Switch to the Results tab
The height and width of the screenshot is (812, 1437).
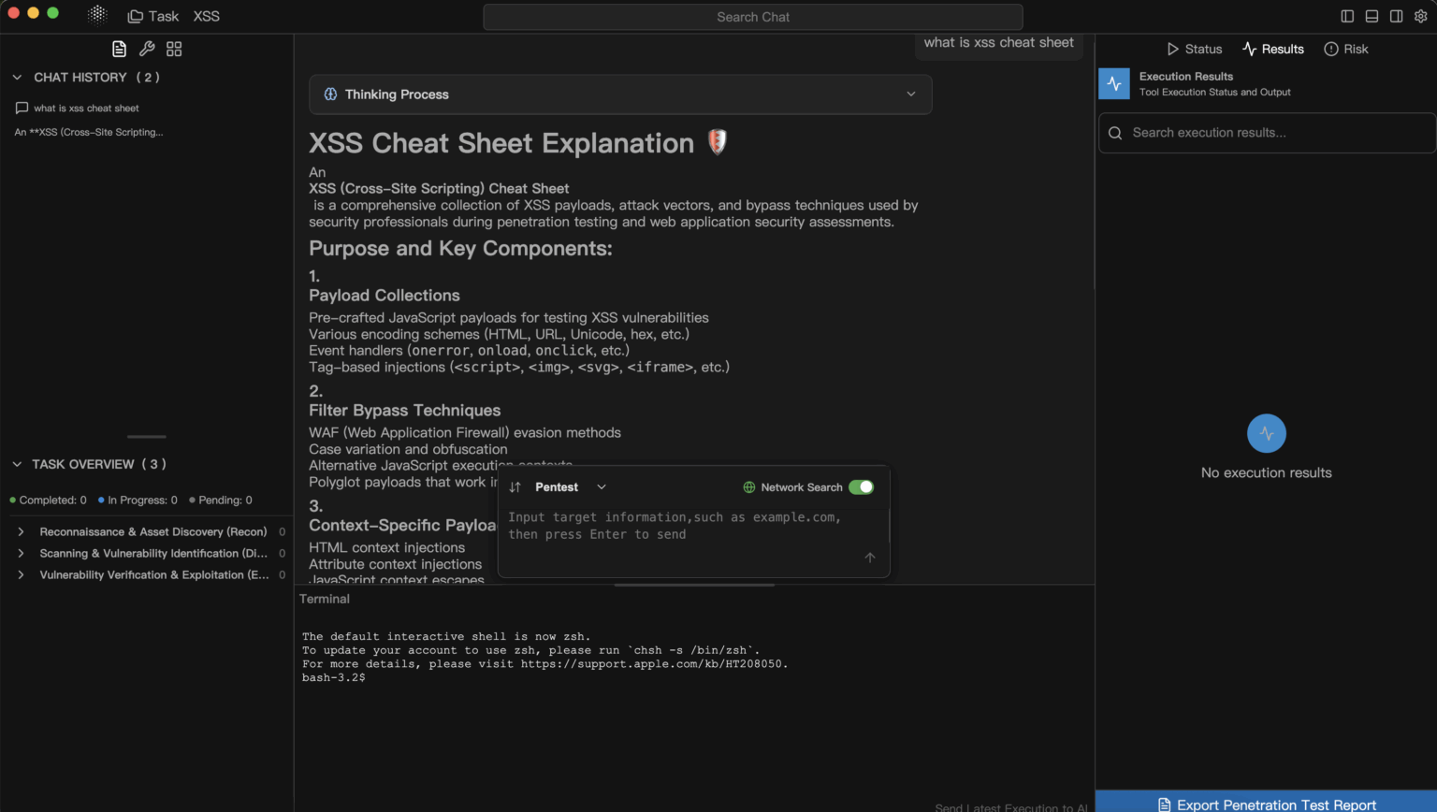click(x=1272, y=49)
